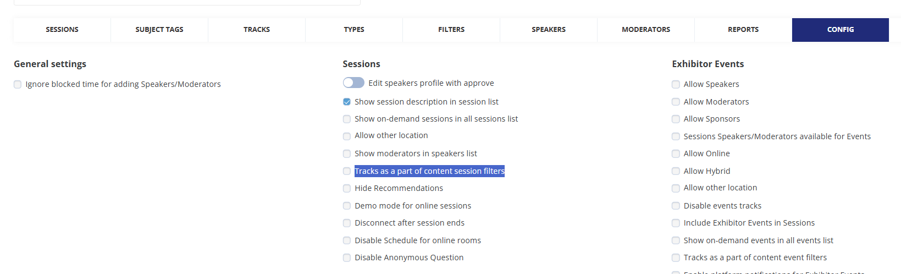Check Show on-demand sessions in all sessions list
This screenshot has height=274, width=901.
[x=347, y=119]
